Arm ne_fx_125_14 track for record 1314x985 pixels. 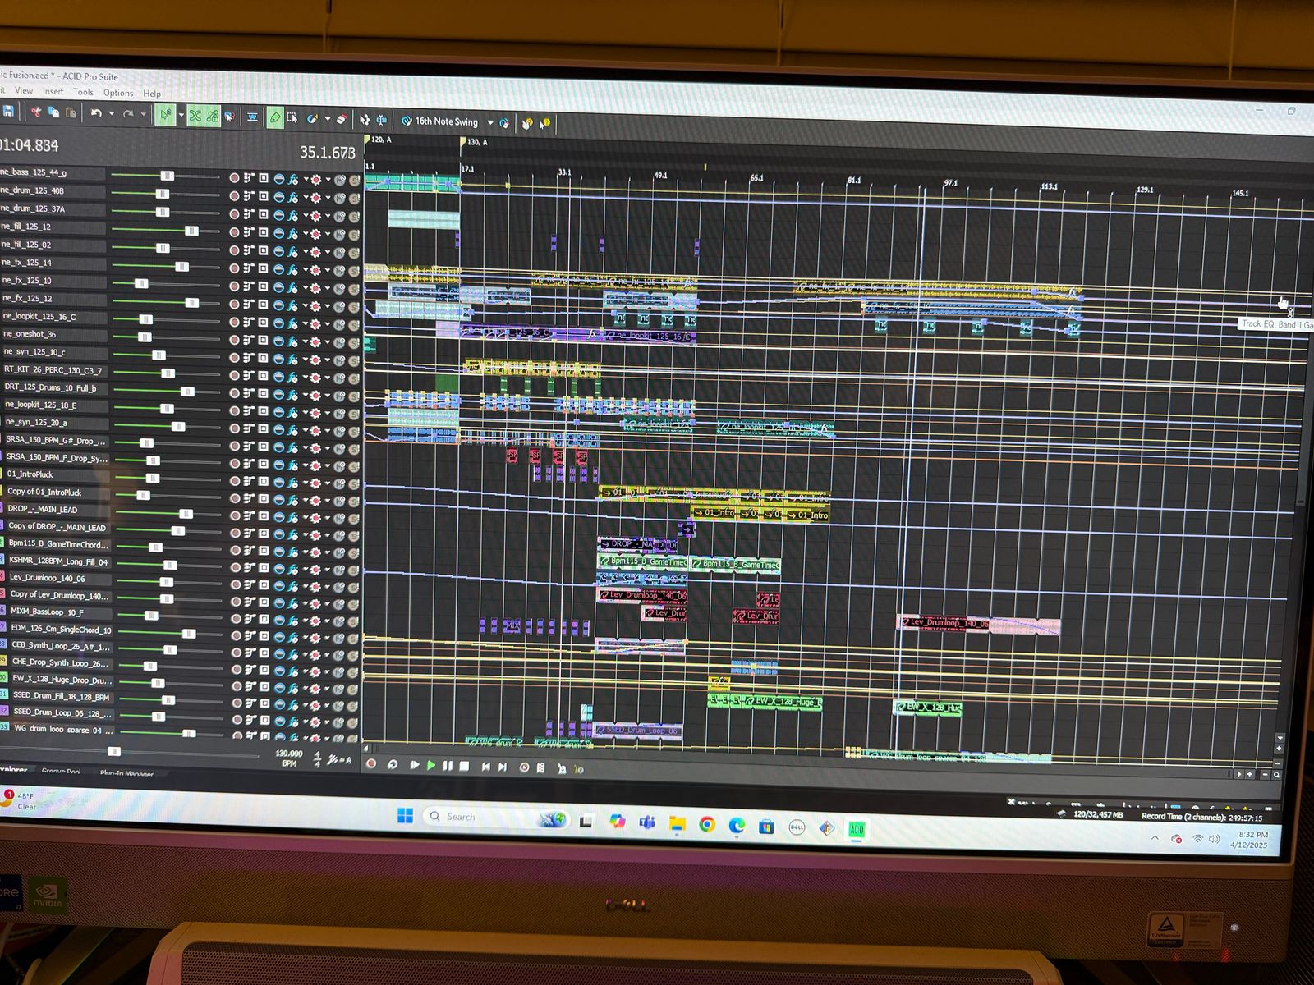(234, 268)
